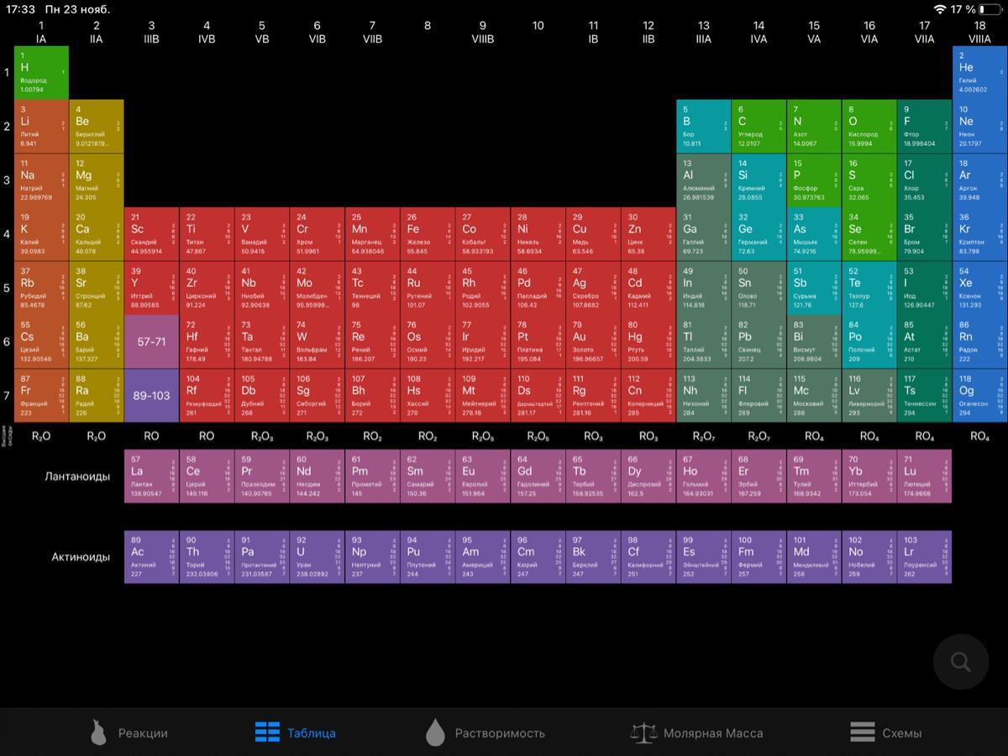Select the Iron (Fe) element cell

point(427,234)
